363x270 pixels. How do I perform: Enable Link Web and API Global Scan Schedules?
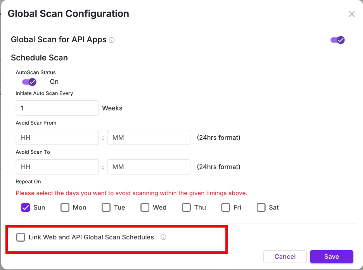21,237
